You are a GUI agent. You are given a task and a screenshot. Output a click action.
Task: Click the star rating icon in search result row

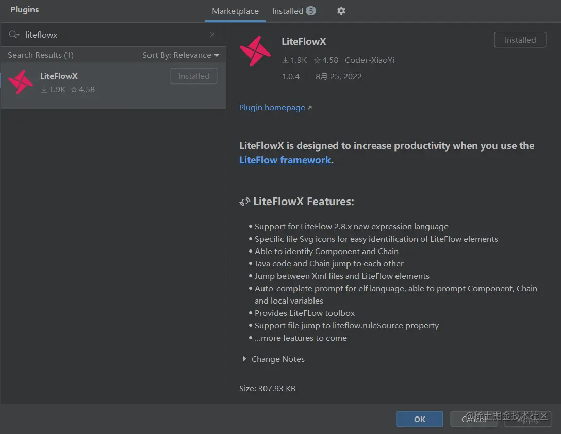[74, 90]
